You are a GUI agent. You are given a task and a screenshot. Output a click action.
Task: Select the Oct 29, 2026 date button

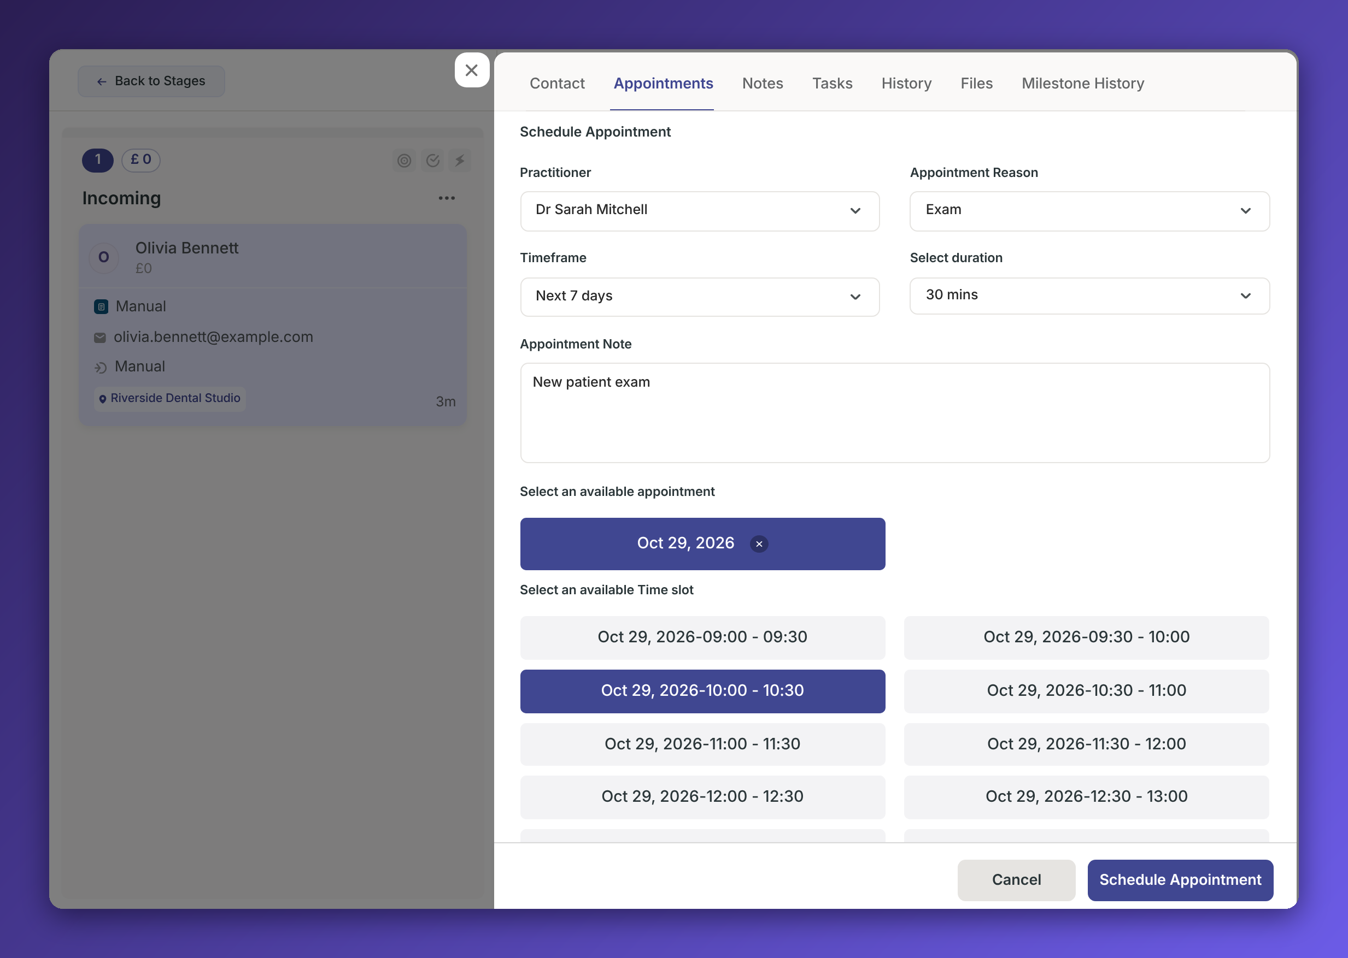[702, 543]
